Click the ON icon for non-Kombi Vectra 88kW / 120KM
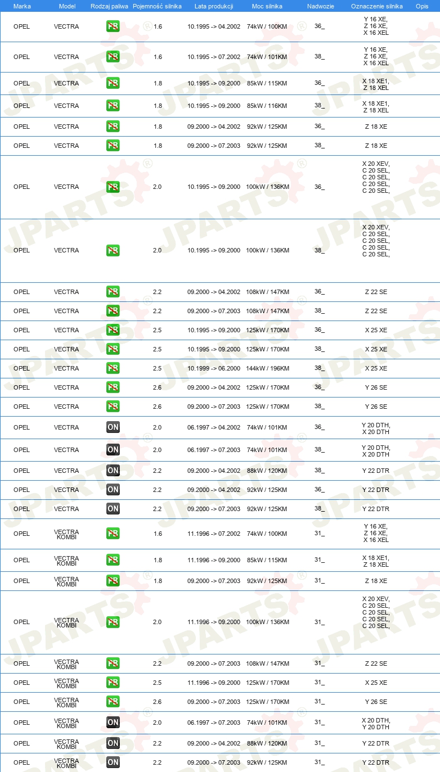The height and width of the screenshot is (772, 440). coord(113,470)
